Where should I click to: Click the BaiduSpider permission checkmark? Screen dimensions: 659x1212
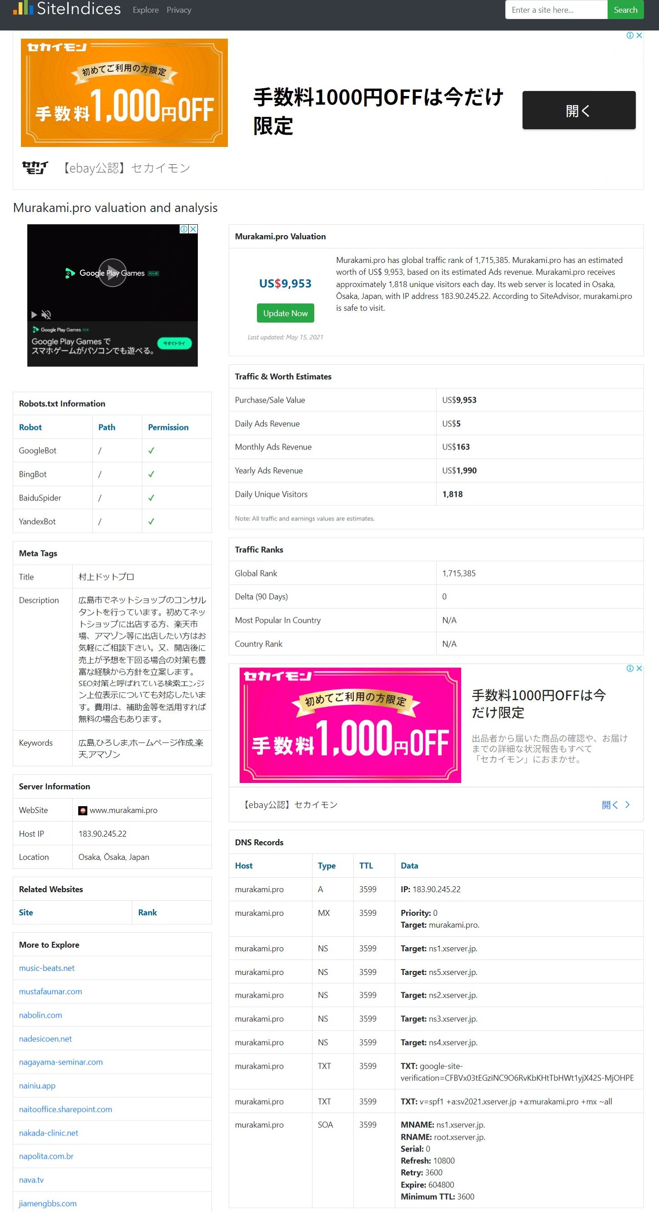click(151, 498)
